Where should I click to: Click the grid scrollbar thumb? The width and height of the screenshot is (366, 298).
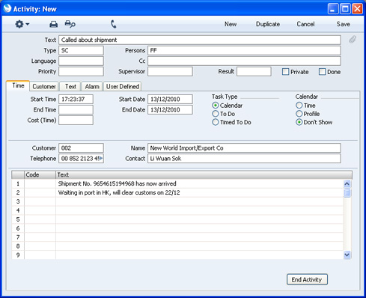(x=347, y=193)
